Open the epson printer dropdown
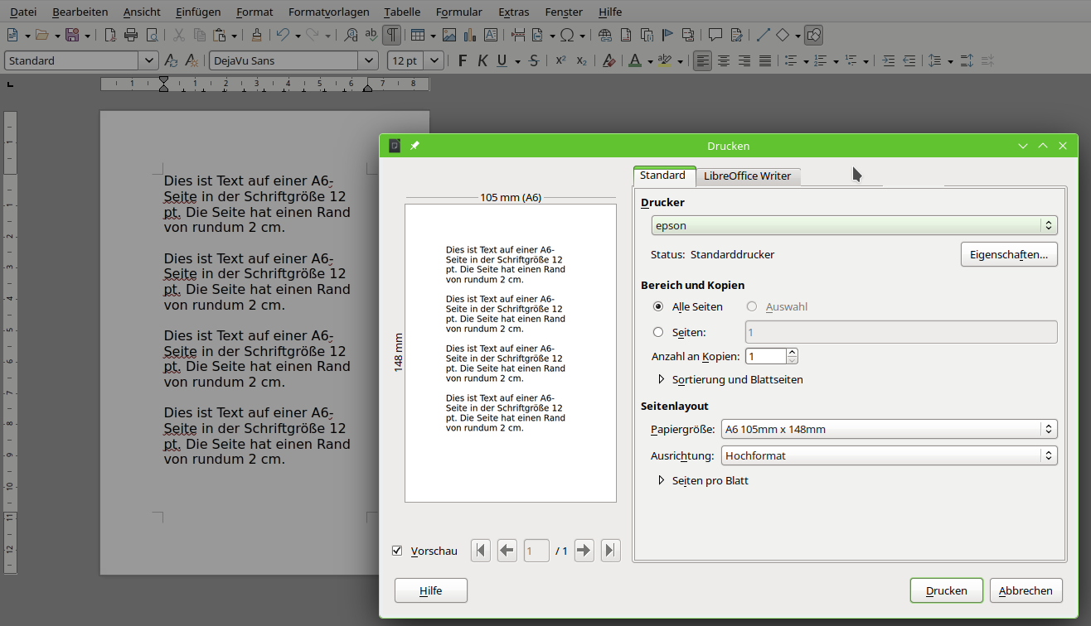1091x626 pixels. pos(854,225)
